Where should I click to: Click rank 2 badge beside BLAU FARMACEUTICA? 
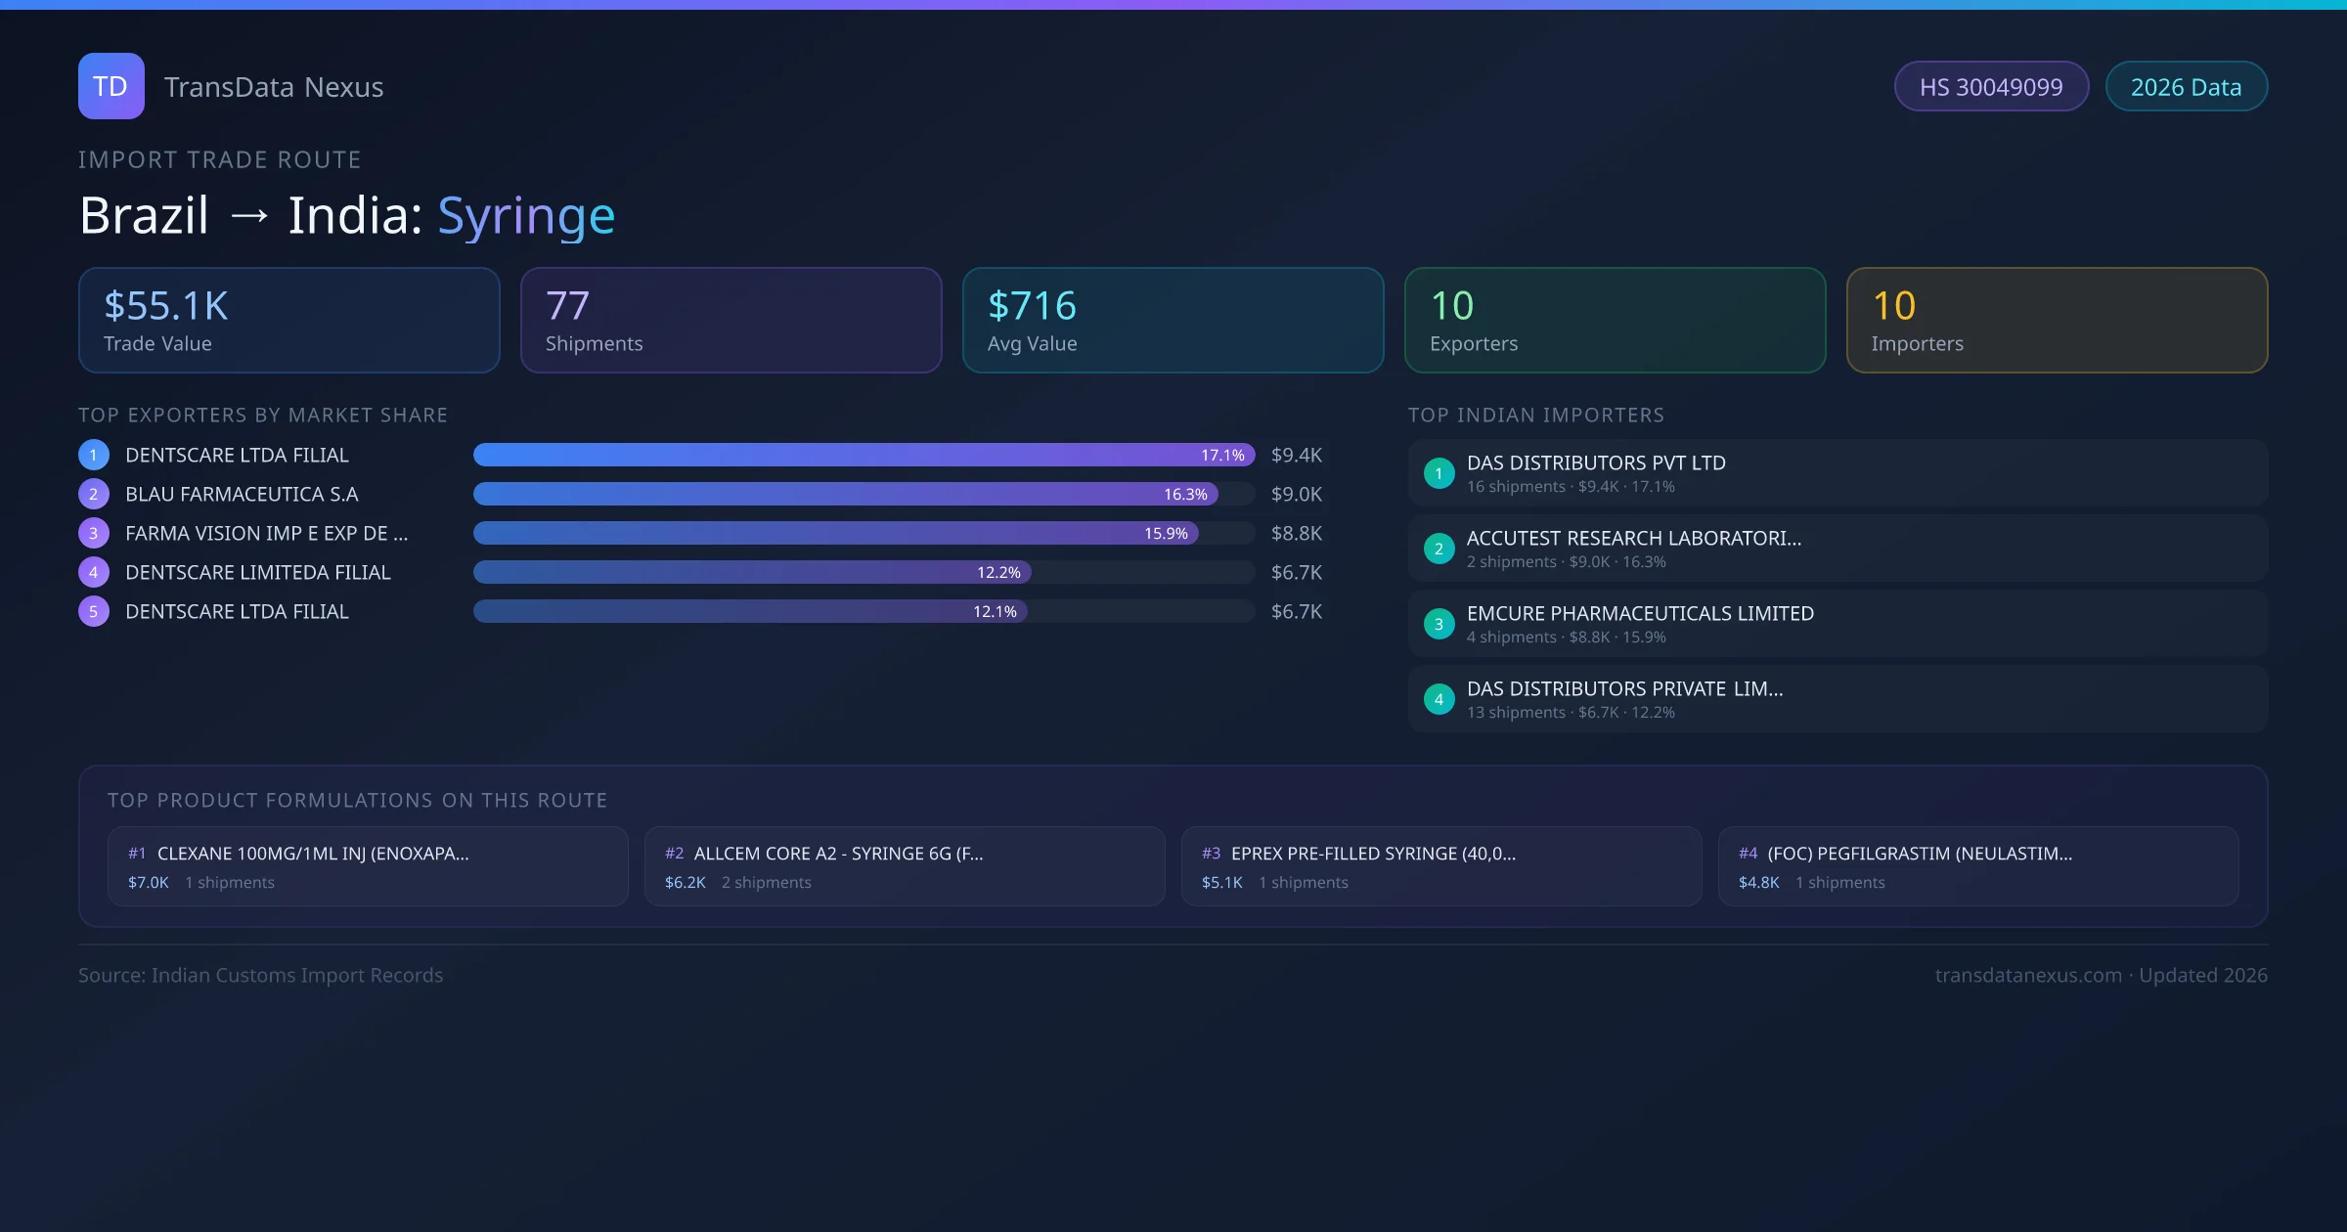click(x=94, y=494)
